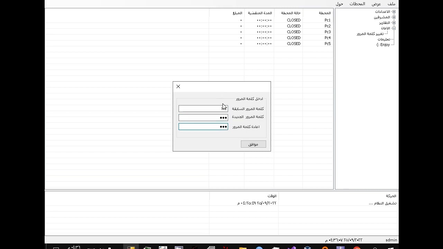Image resolution: width=443 pixels, height=249 pixels.
Task: Click CLOSED status of Pc5
Action: tap(293, 44)
